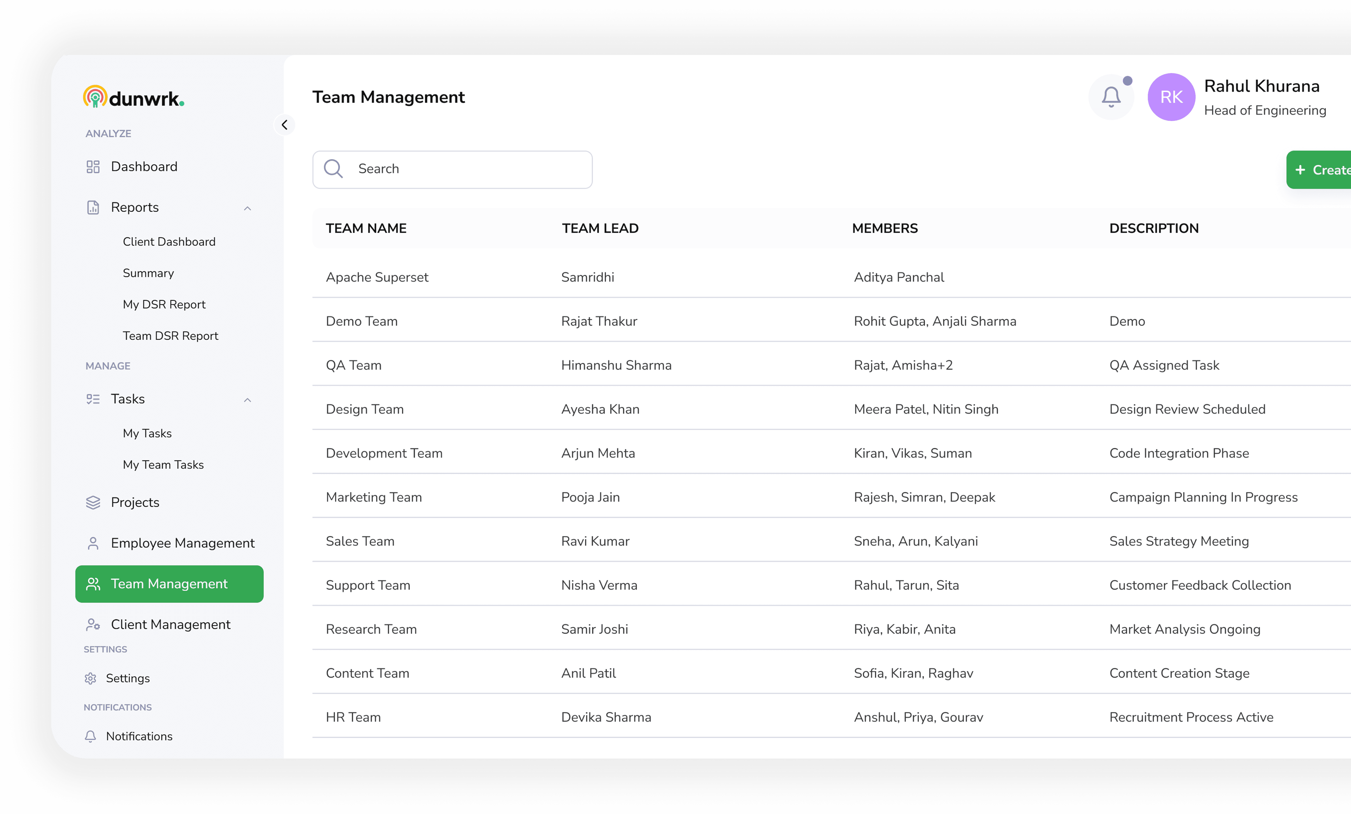Sort by the TEAM LEAD column header

[x=600, y=228]
